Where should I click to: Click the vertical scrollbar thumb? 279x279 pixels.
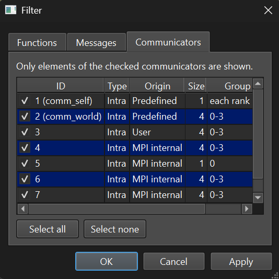coord(258,134)
